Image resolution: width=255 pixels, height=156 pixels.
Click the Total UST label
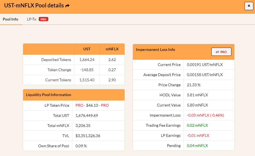[x=61, y=115]
